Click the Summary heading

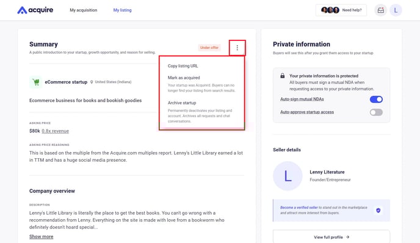(43, 44)
